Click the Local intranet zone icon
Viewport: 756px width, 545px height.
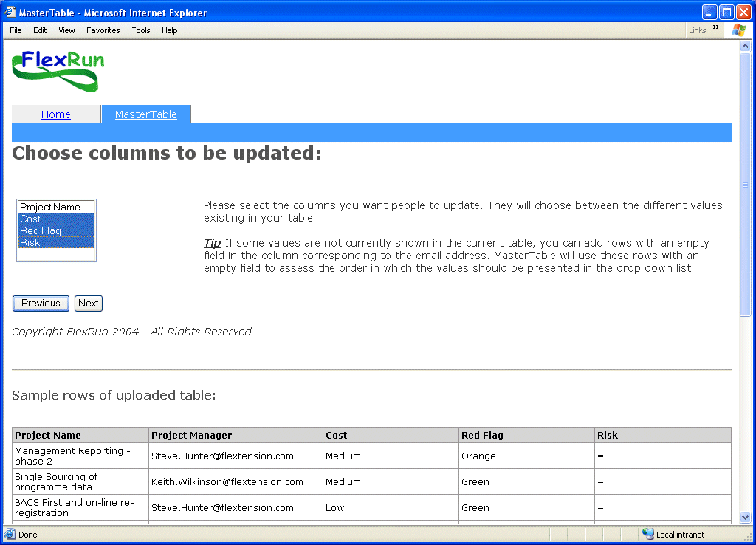pyautogui.click(x=648, y=534)
